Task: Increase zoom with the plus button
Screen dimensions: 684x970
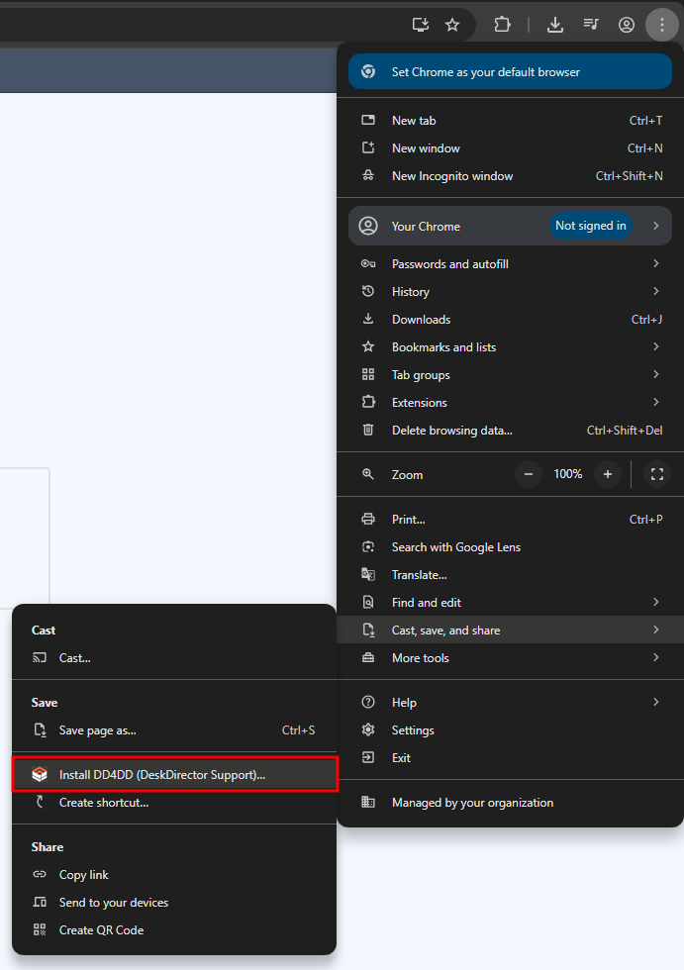Action: tap(608, 474)
